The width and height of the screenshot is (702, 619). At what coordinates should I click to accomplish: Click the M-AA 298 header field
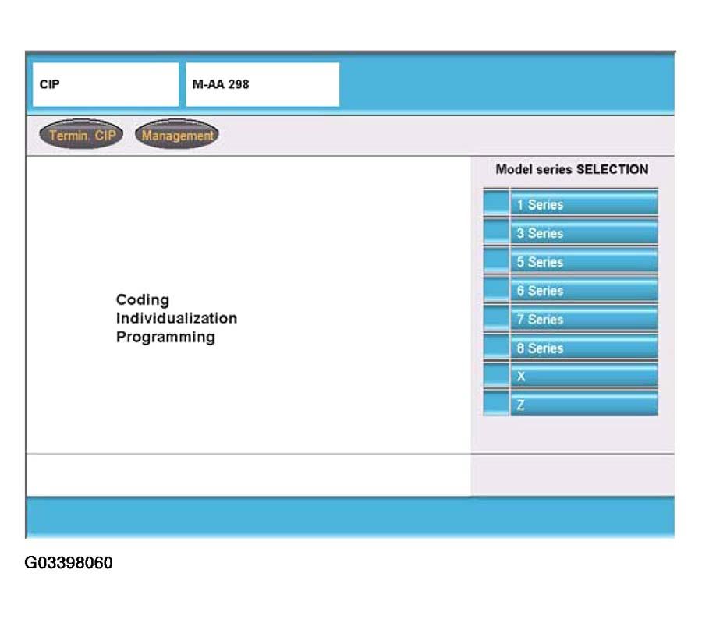coord(262,85)
